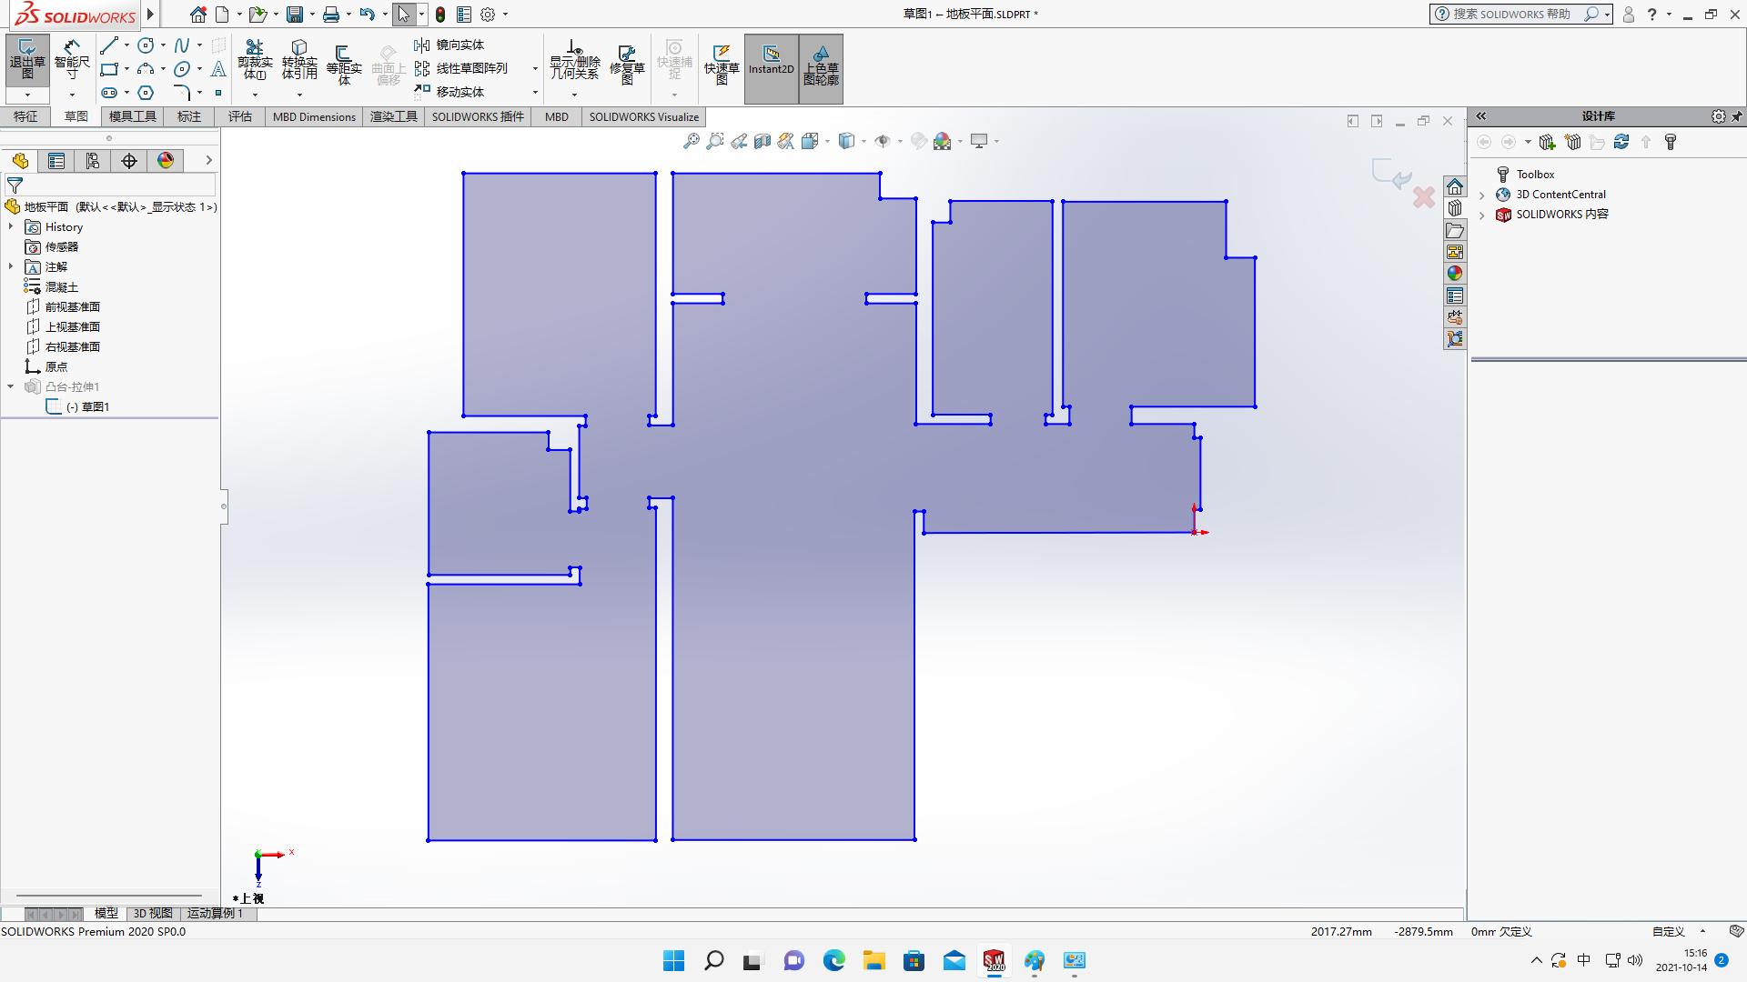Screen dimensions: 1747x982
Task: Expand the History tree node
Action: [x=11, y=226]
